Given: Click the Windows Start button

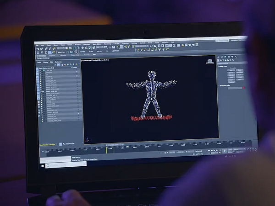Looking at the screenshot, I should click(43, 166).
